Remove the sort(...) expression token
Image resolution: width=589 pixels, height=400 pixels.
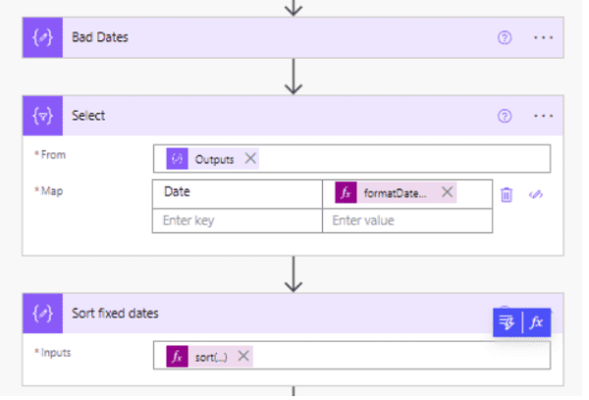[x=243, y=356]
